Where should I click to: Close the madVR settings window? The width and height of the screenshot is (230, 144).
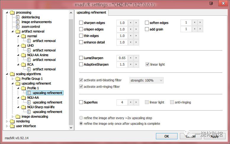click(x=223, y=3)
